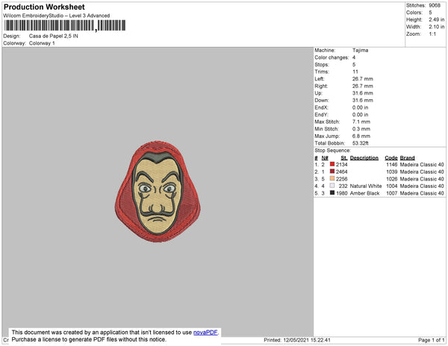
Task: Click the barcode under the worksheet title
Action: (x=64, y=25)
